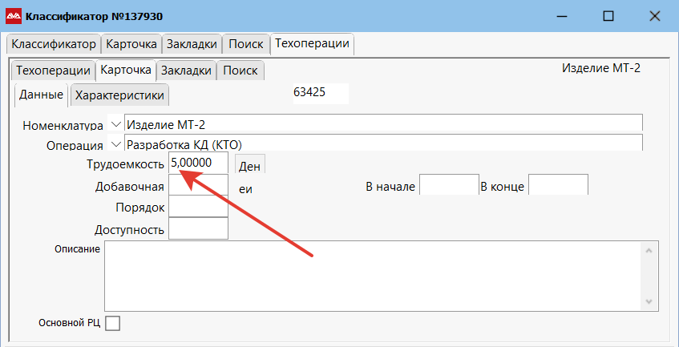Select the Характеристики tab
The height and width of the screenshot is (347, 679).
tap(119, 95)
